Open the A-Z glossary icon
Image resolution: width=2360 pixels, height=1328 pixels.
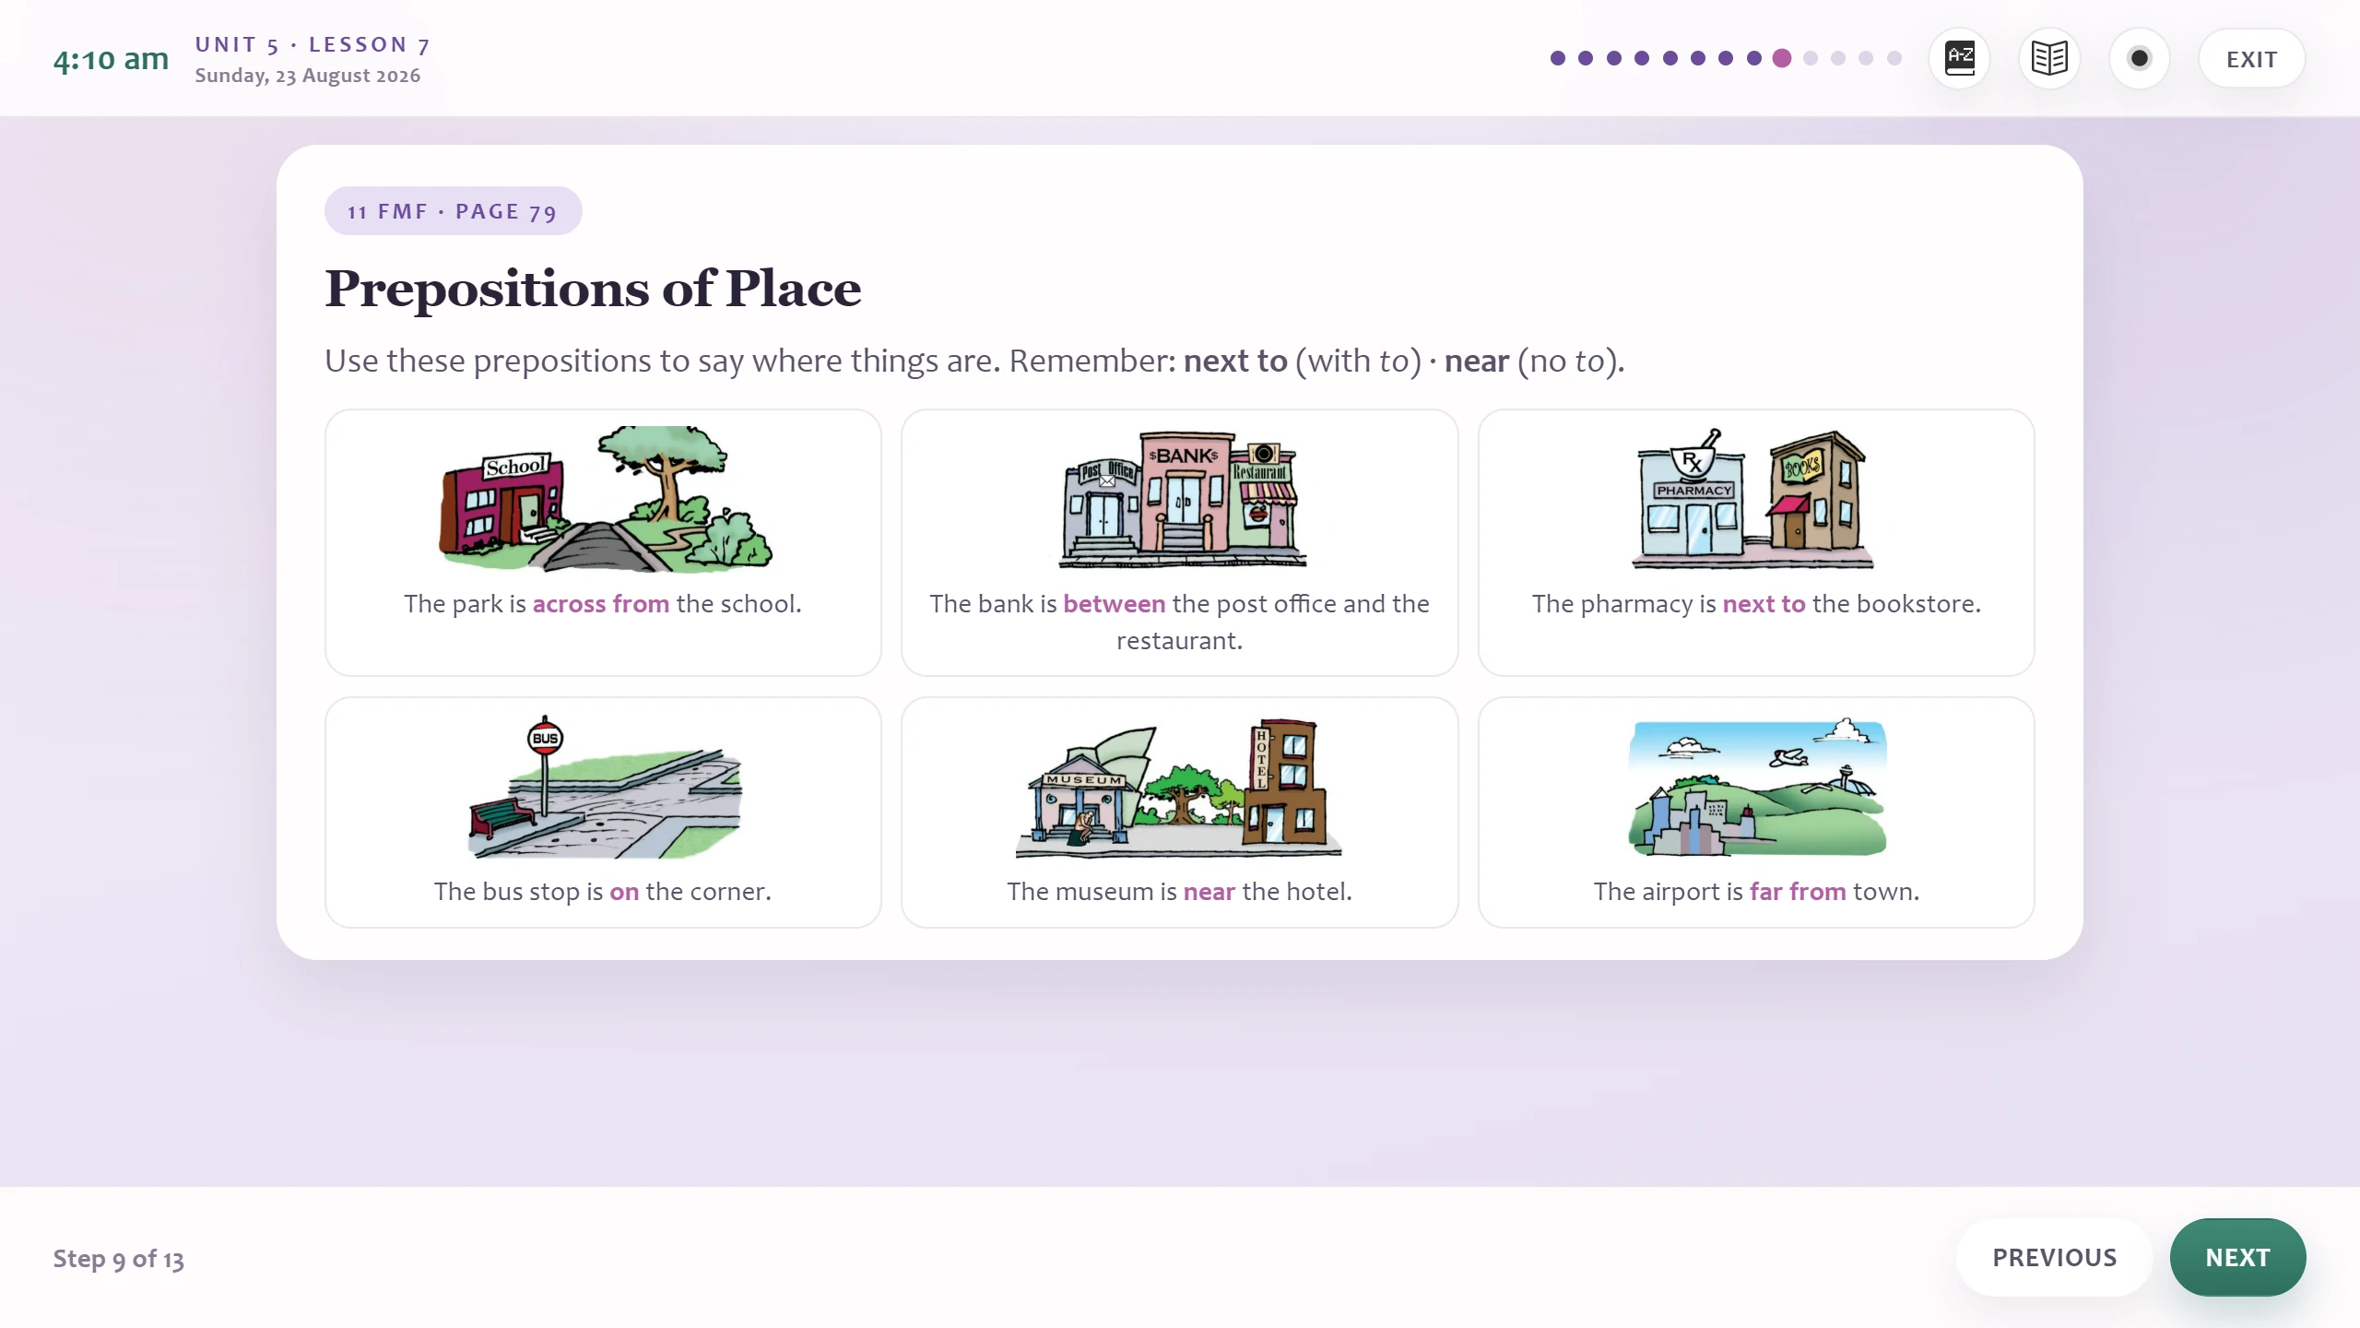(1959, 58)
